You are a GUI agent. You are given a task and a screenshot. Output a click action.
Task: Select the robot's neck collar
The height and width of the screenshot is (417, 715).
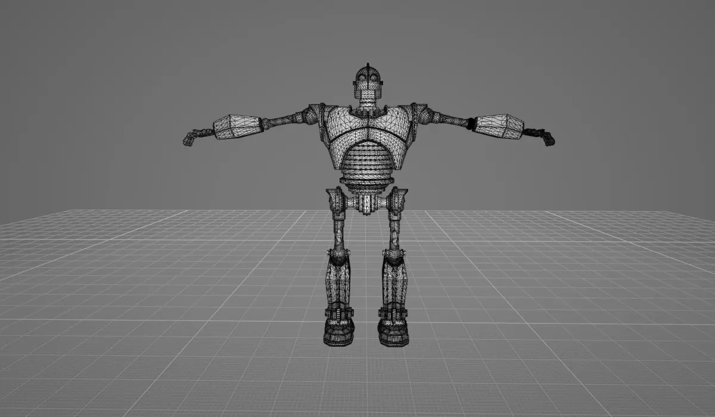(x=368, y=111)
